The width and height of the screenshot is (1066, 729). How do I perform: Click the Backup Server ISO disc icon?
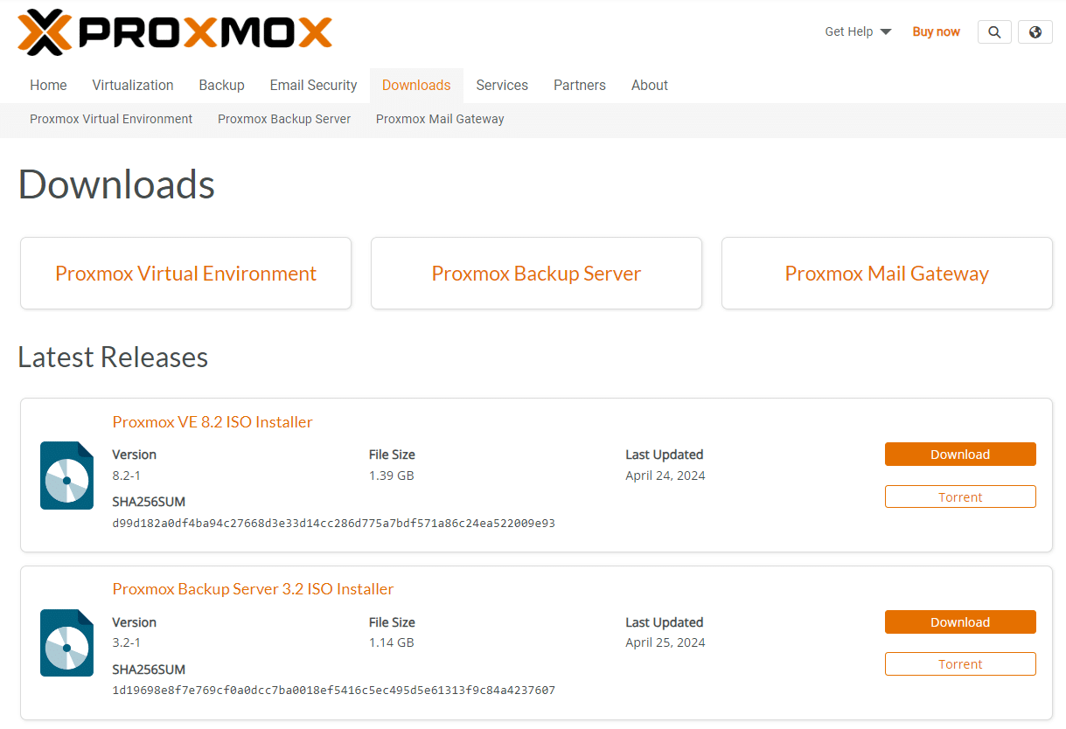click(x=66, y=642)
